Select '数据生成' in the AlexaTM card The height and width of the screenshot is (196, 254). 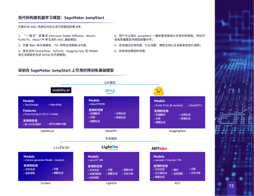point(120,117)
